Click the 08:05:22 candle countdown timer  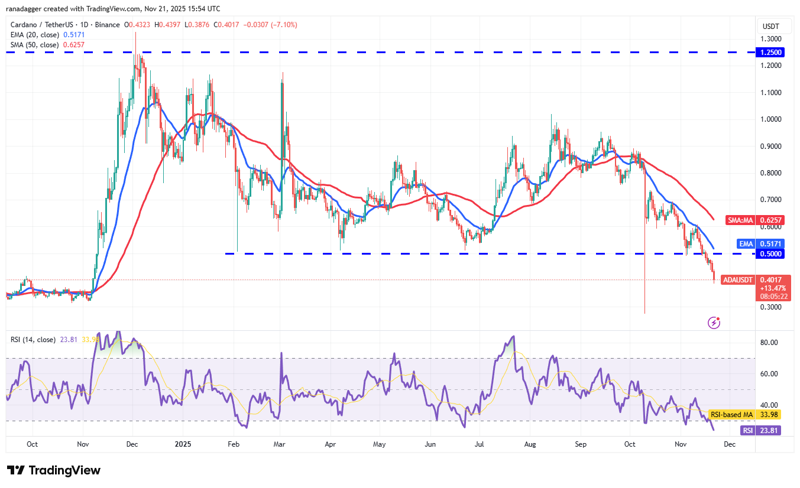pos(772,297)
